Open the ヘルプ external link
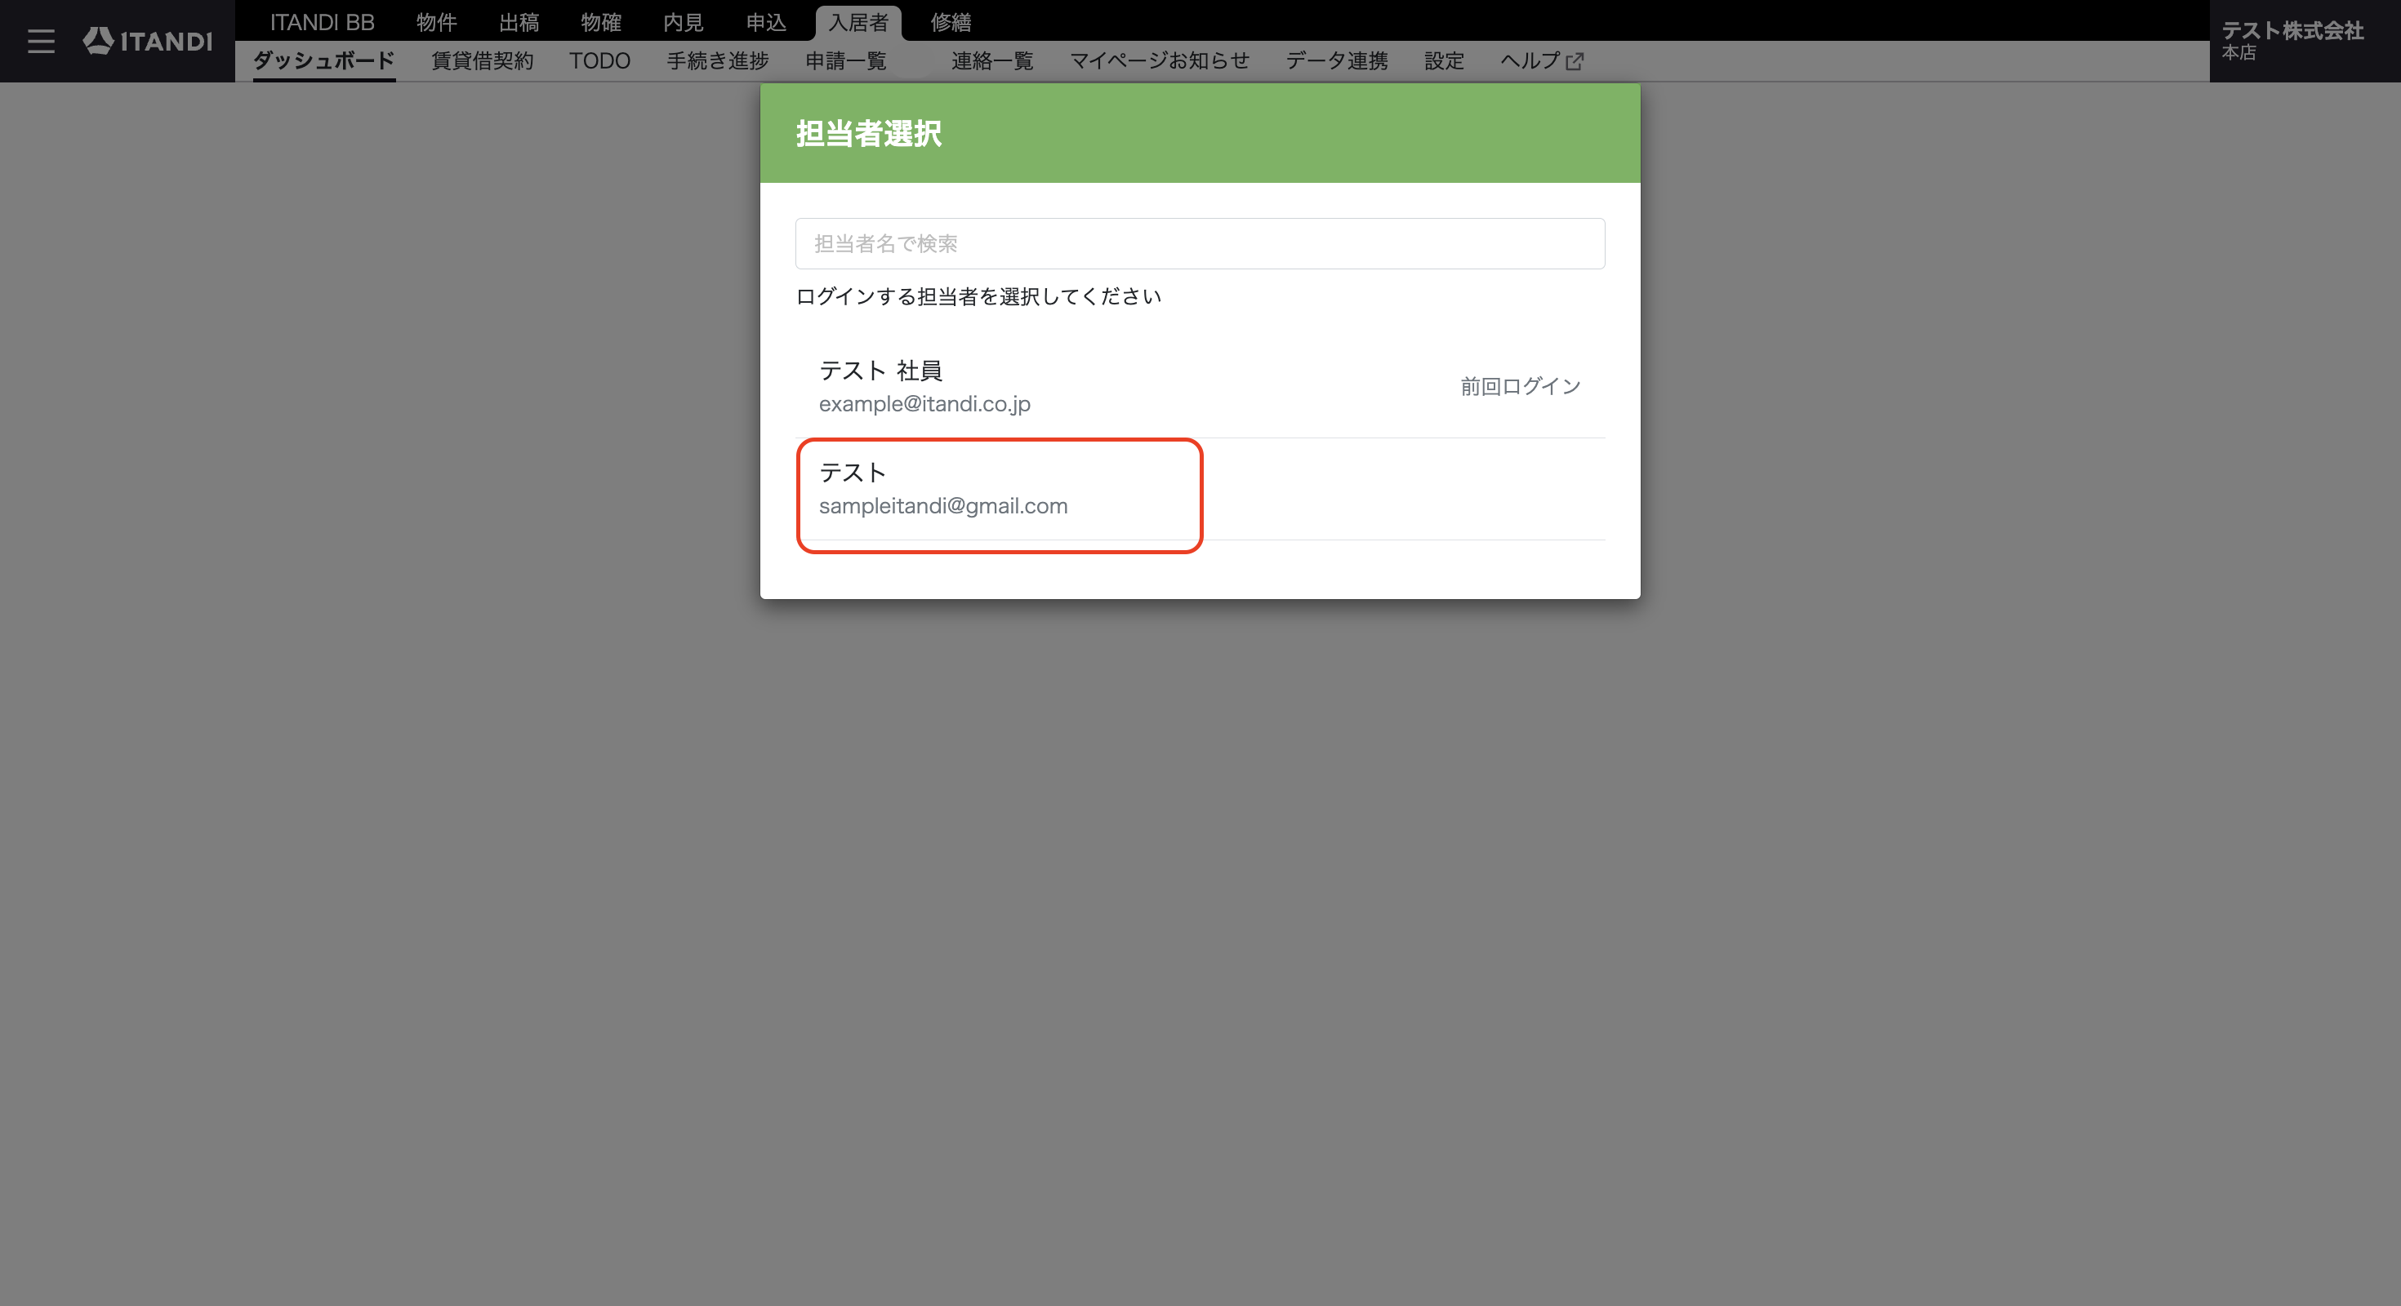 [1542, 60]
